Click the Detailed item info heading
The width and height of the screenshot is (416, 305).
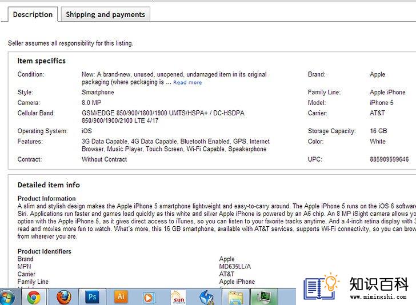click(x=49, y=185)
